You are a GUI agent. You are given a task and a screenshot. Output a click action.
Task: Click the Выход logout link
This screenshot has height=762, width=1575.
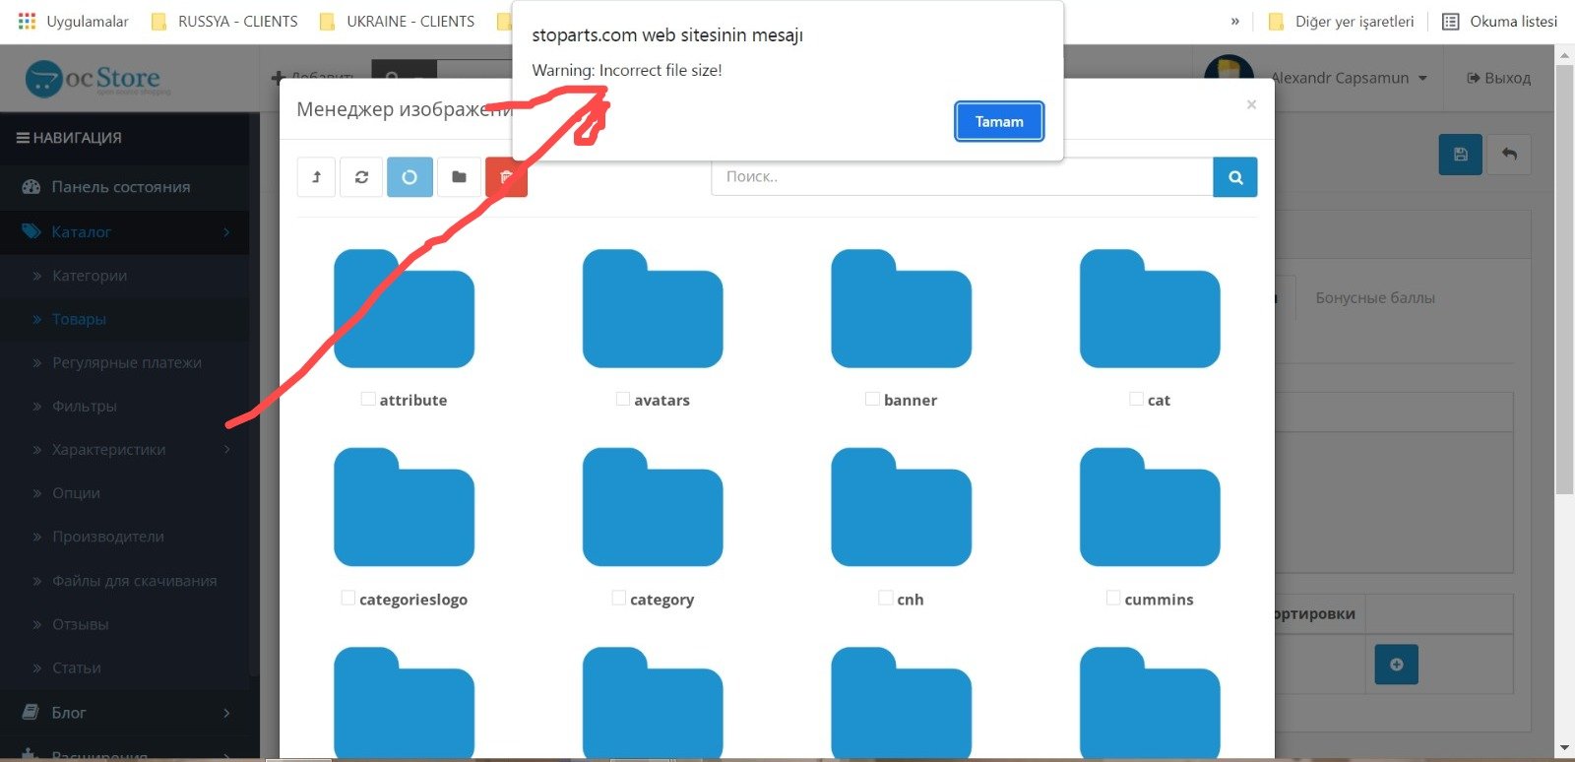(1498, 78)
